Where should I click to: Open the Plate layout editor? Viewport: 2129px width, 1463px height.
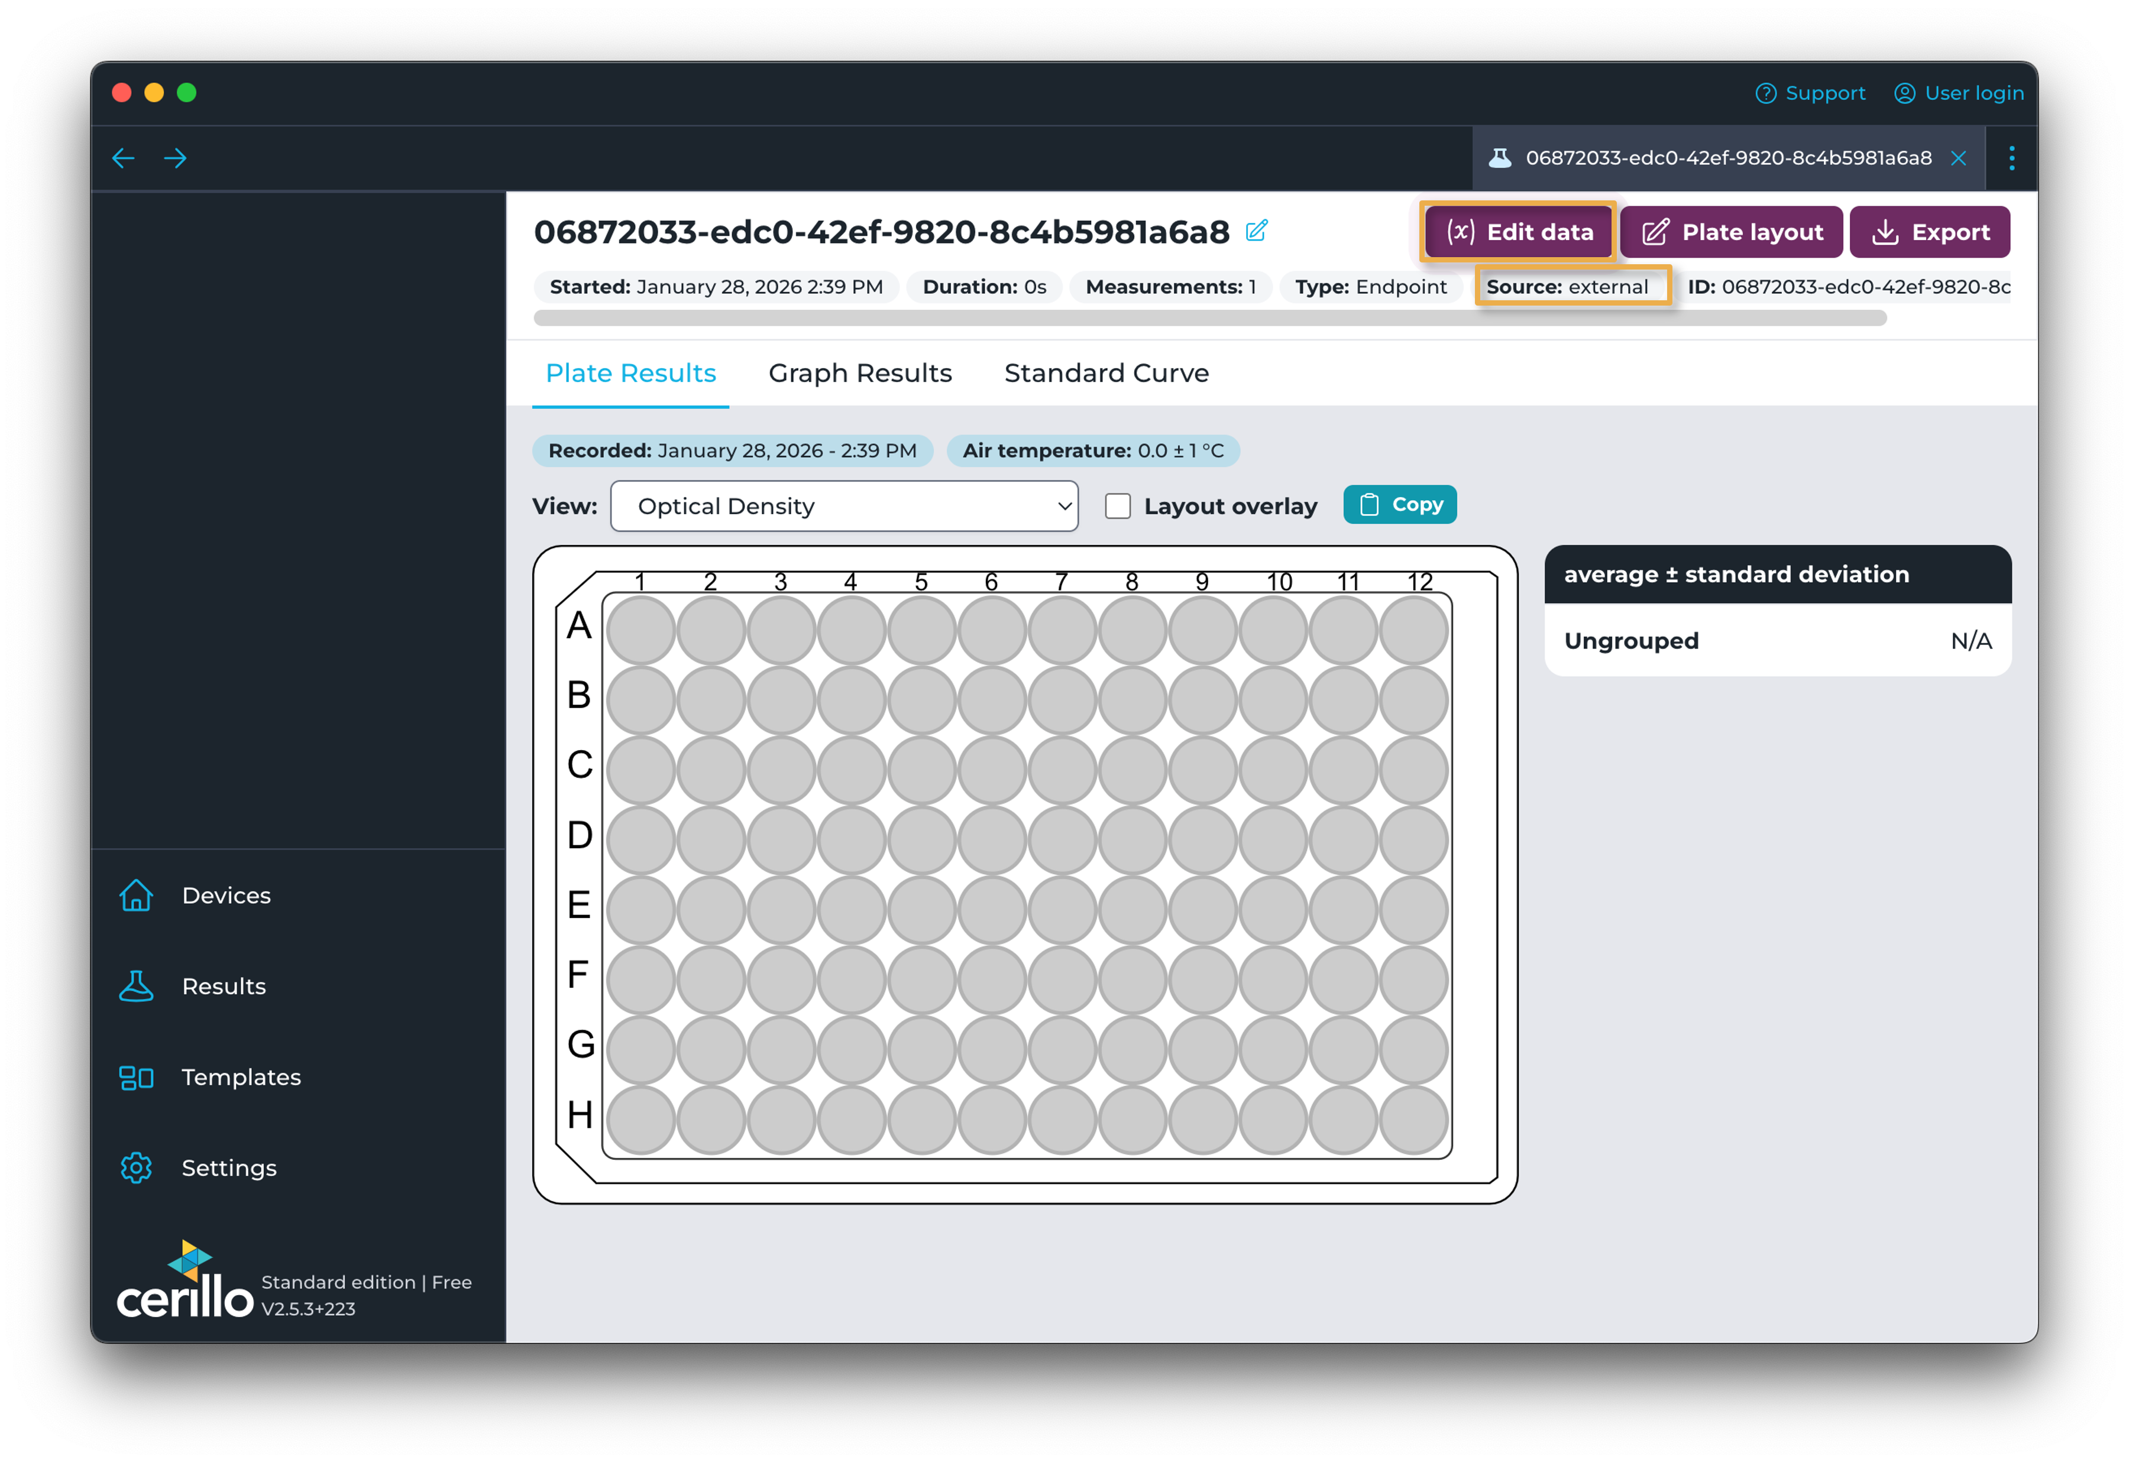tap(1731, 232)
